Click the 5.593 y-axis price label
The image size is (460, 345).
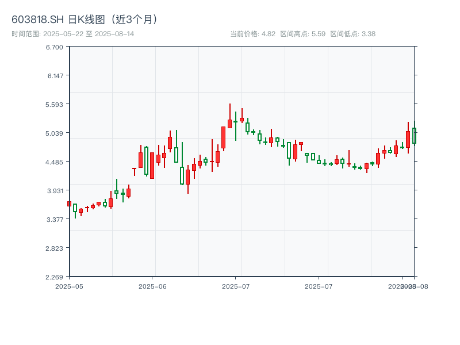pyautogui.click(x=55, y=104)
